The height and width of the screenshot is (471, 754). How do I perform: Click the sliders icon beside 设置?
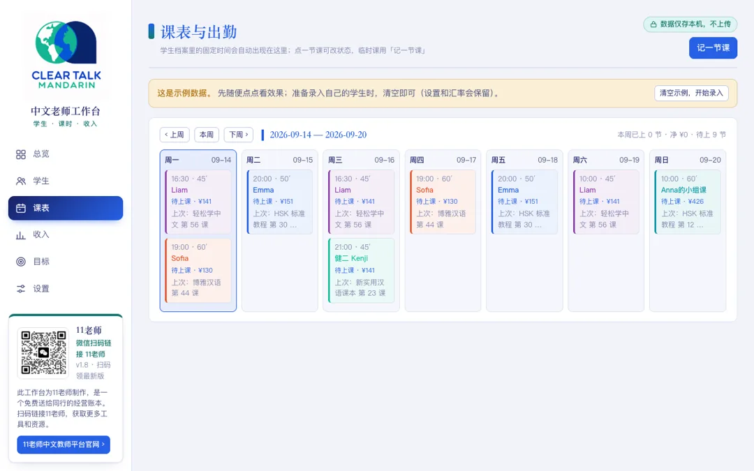click(21, 289)
